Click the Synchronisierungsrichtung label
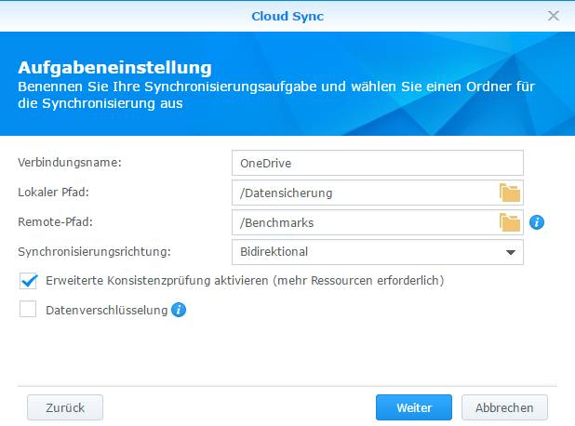 tap(95, 252)
